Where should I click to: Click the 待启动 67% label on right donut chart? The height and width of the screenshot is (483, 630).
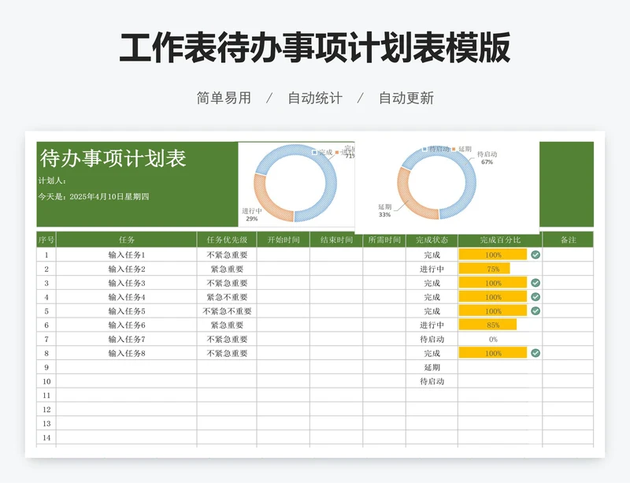click(487, 158)
